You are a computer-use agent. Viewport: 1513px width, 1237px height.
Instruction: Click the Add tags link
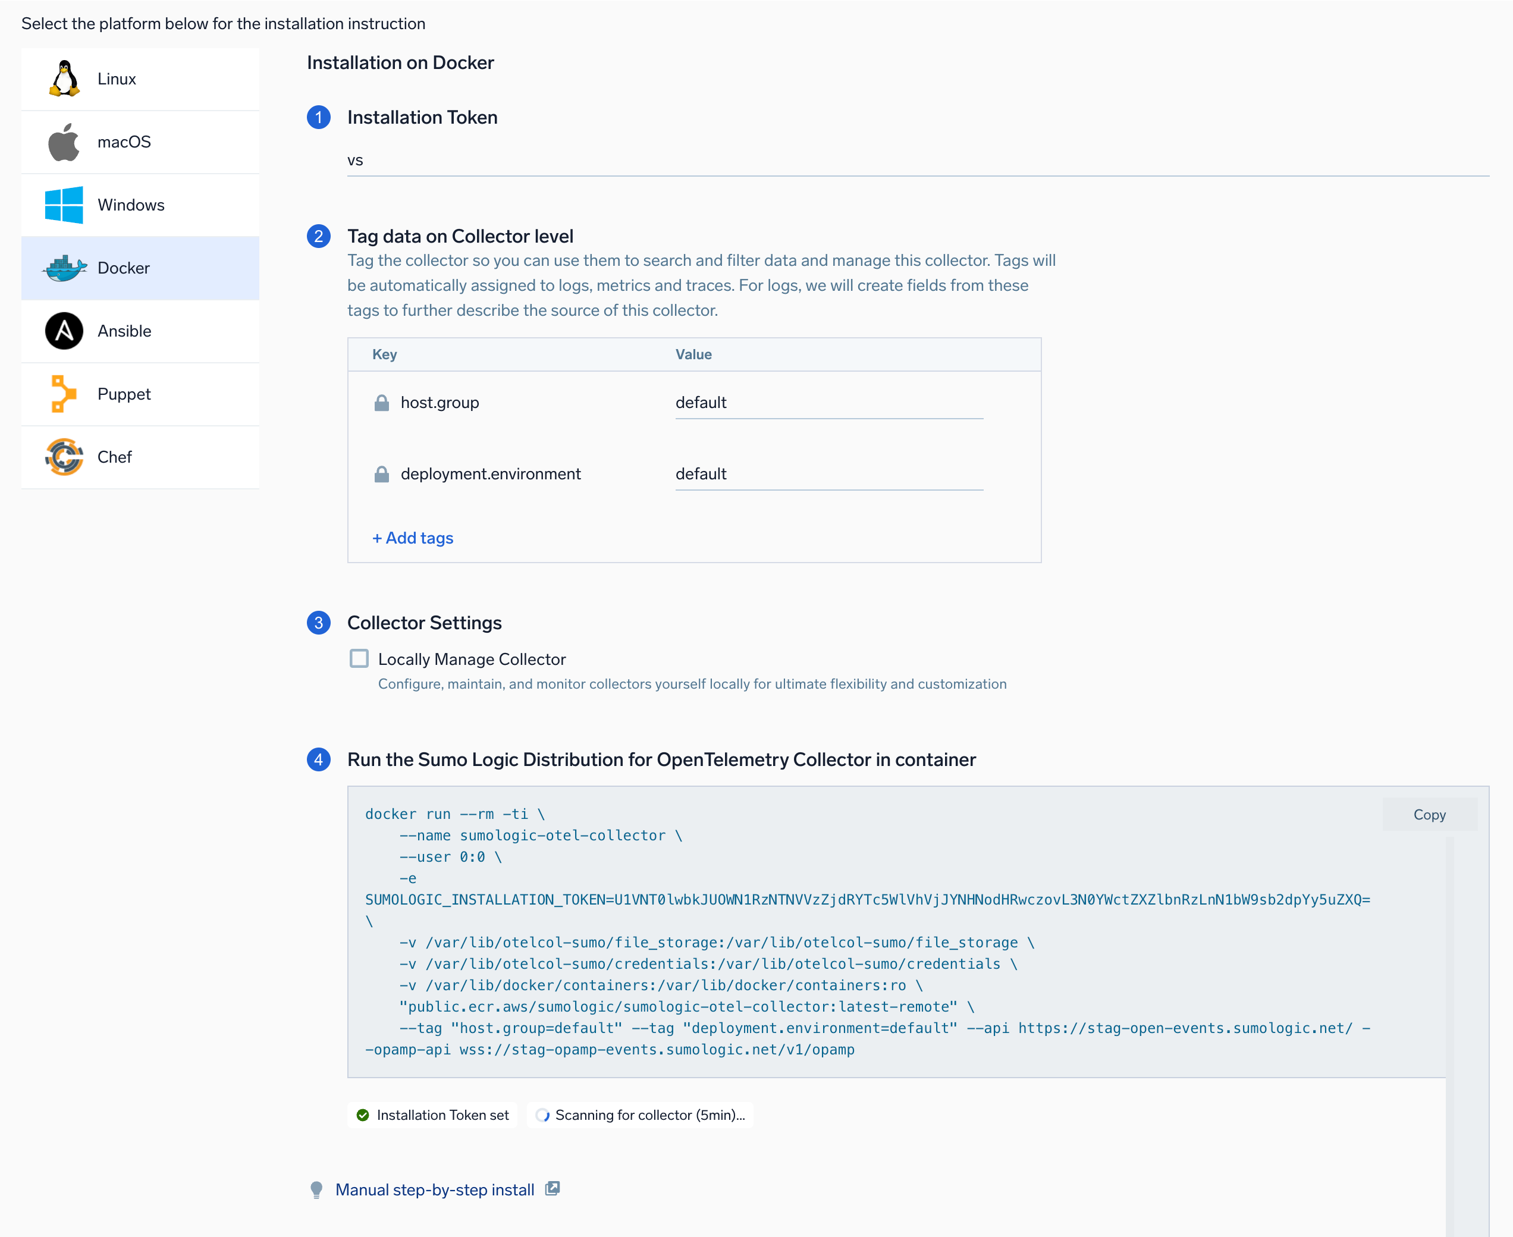click(x=413, y=538)
